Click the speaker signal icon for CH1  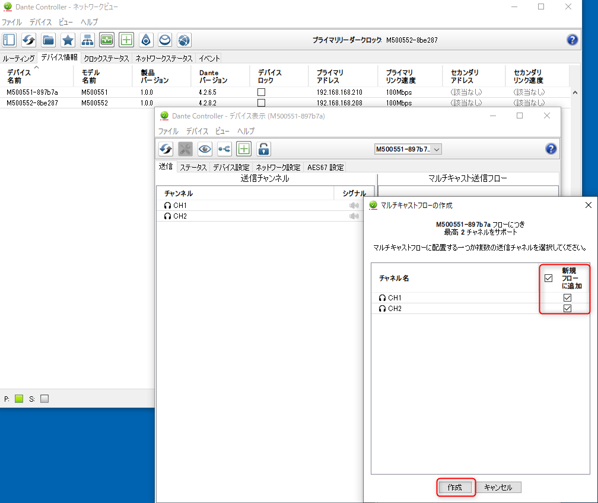(x=354, y=206)
